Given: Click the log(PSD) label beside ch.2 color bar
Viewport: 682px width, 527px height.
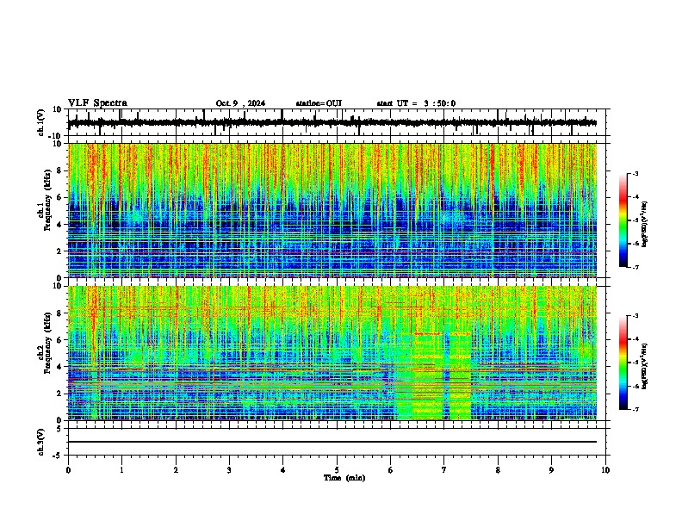Looking at the screenshot, I should (645, 366).
